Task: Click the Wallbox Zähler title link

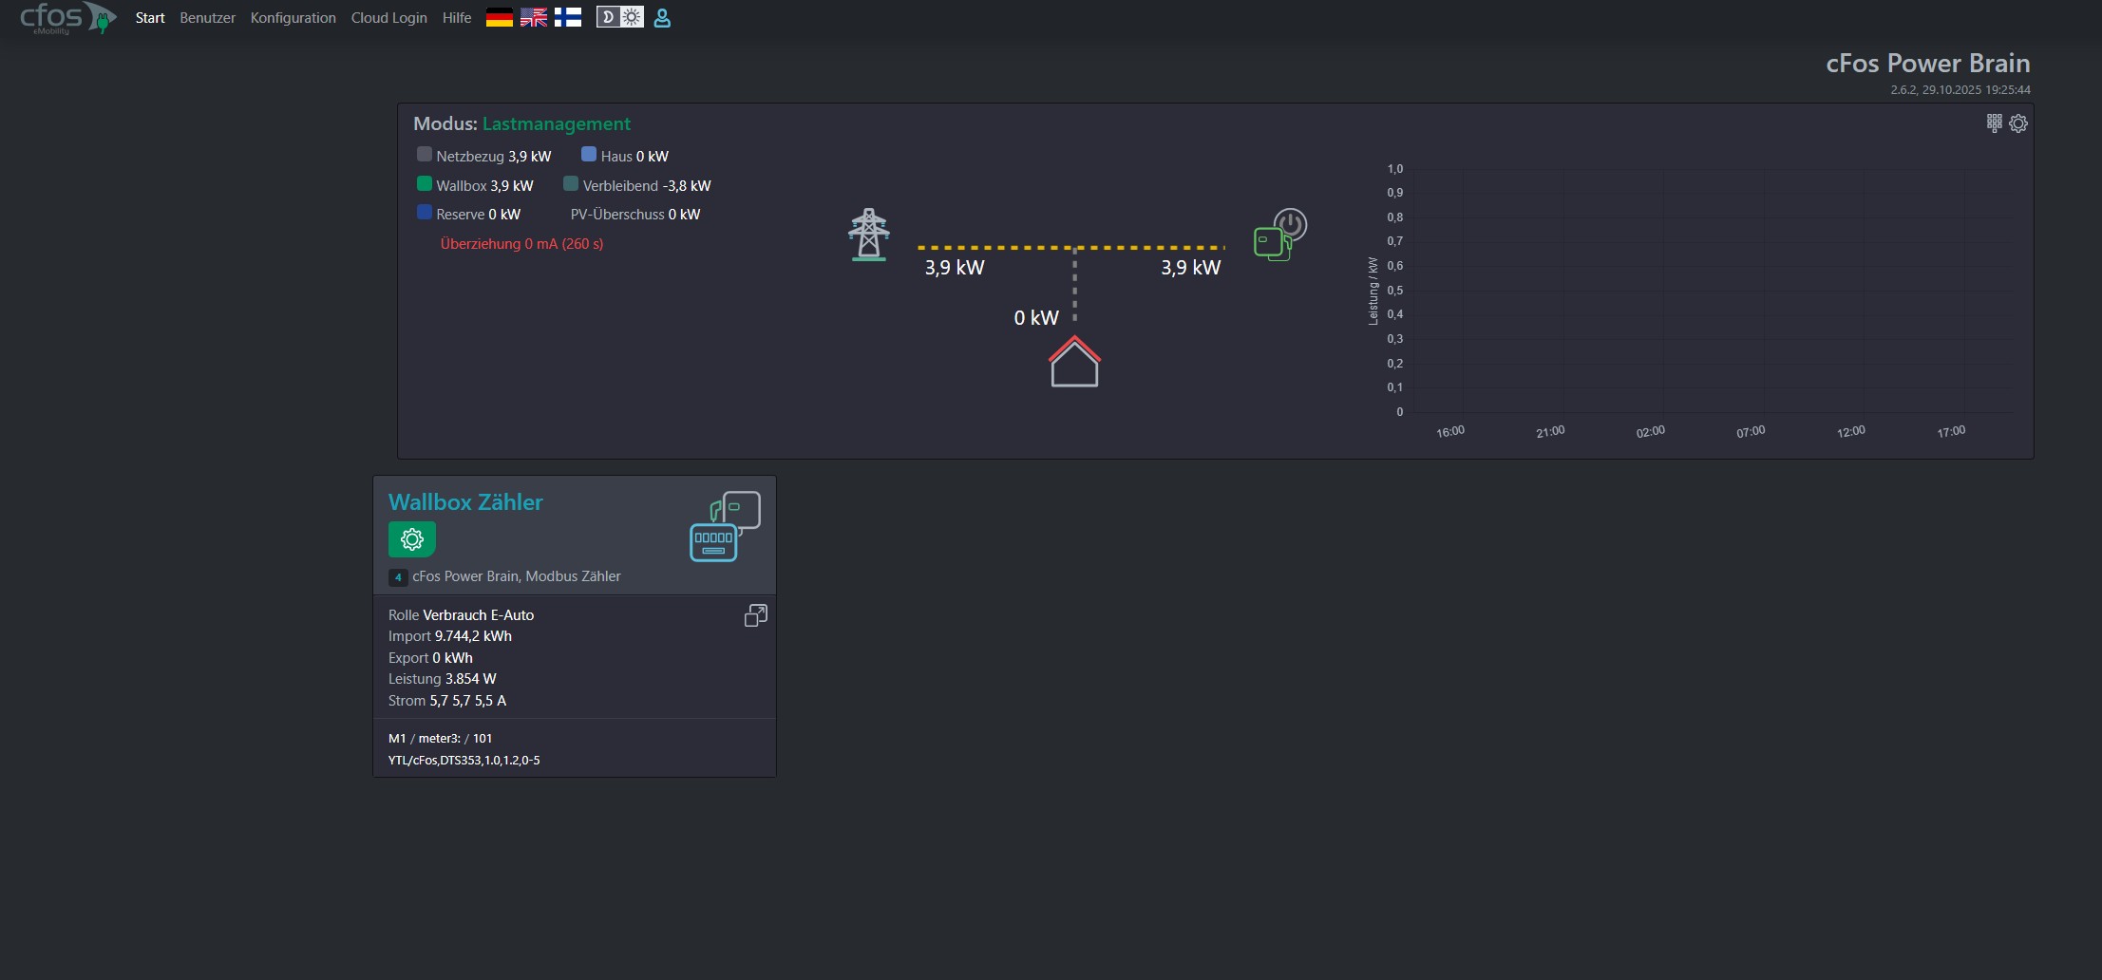Action: pos(465,502)
